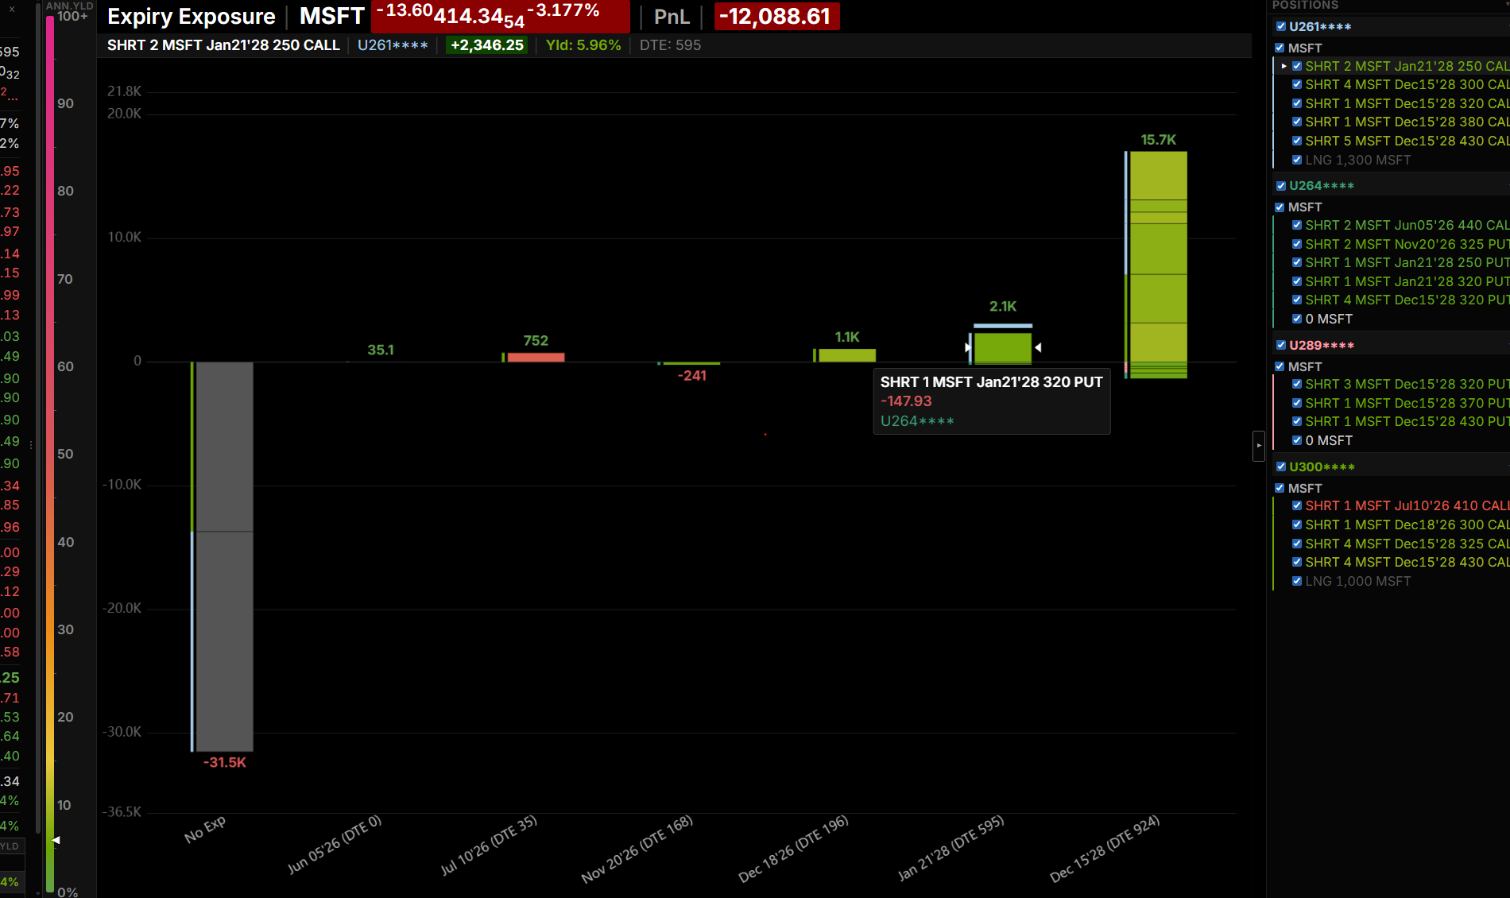This screenshot has height=898, width=1510.
Task: Toggle the U300**** account checkbox
Action: pos(1280,466)
